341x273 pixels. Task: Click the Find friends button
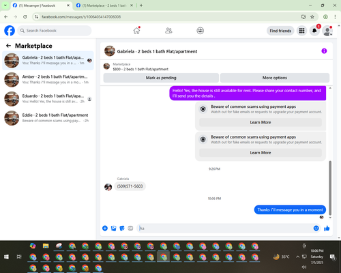tap(280, 31)
